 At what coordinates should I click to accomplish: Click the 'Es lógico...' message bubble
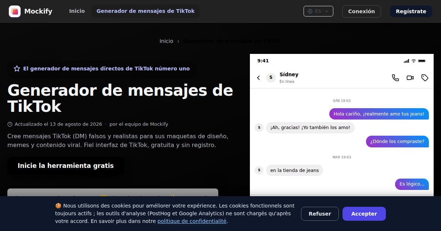pos(412,184)
